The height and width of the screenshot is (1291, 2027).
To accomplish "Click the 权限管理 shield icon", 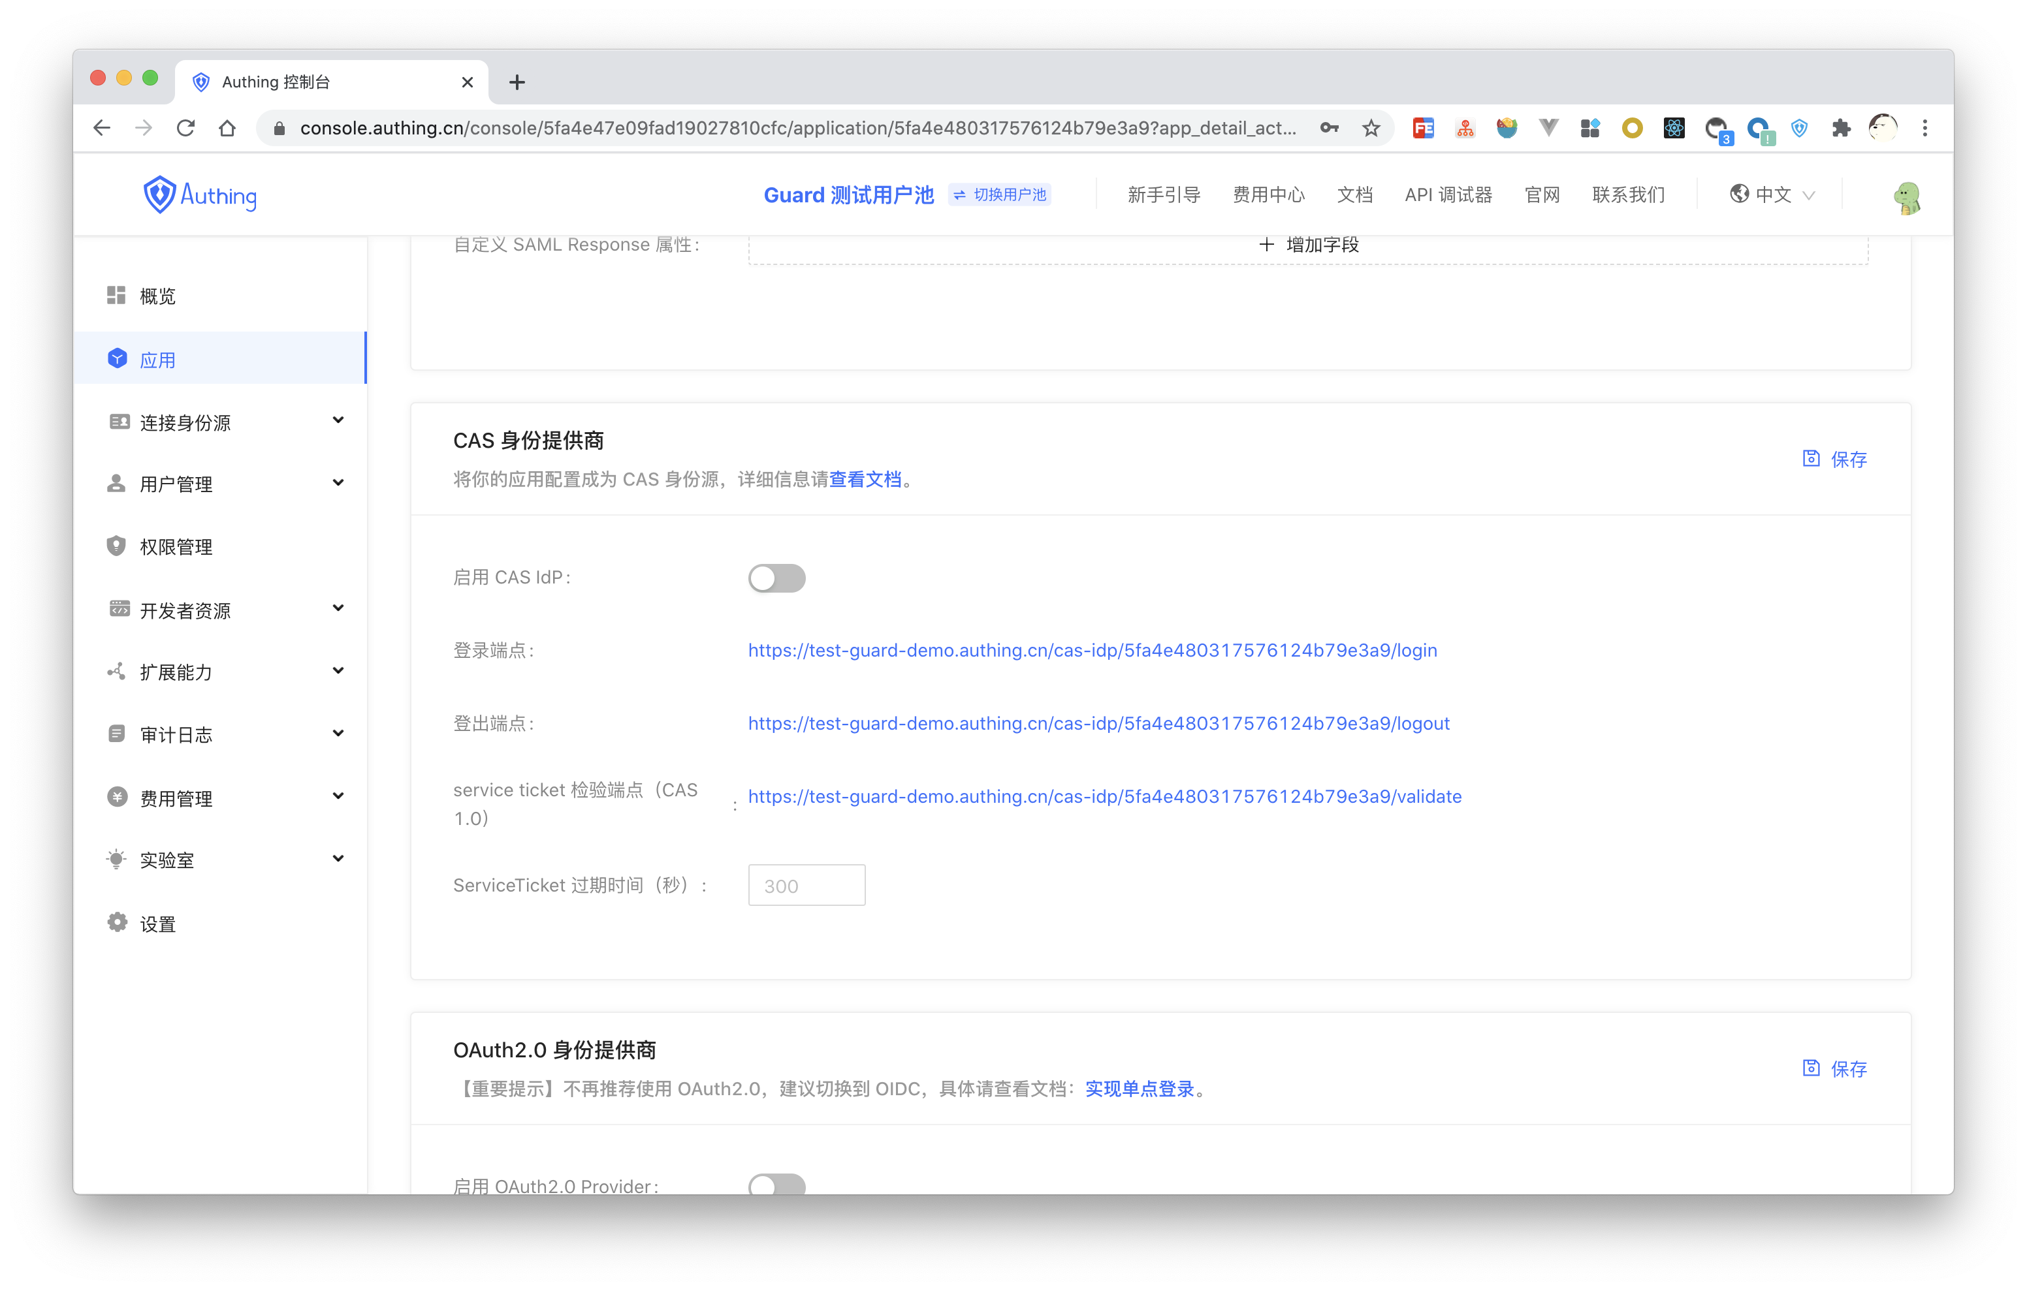I will pyautogui.click(x=116, y=546).
